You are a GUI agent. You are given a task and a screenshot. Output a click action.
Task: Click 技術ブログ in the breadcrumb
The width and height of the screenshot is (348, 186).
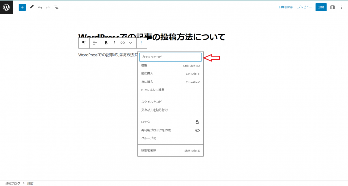click(x=13, y=183)
